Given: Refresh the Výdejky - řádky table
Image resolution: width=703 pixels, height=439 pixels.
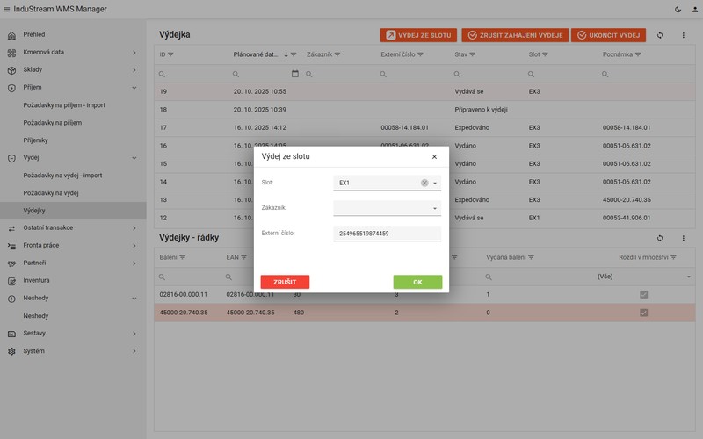Looking at the screenshot, I should pyautogui.click(x=660, y=238).
